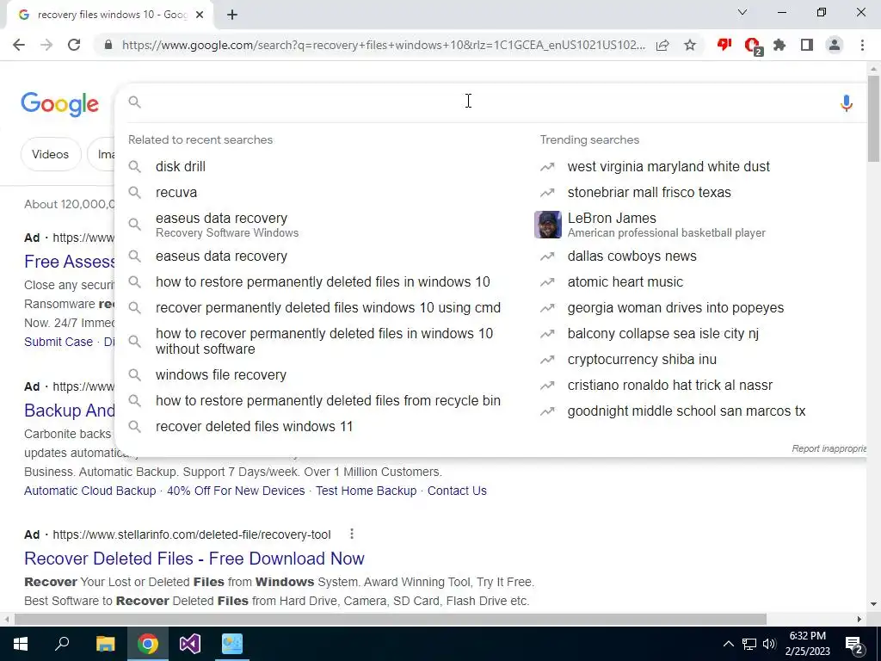
Task: Open the Chrome three-dot menu
Action: tap(862, 45)
